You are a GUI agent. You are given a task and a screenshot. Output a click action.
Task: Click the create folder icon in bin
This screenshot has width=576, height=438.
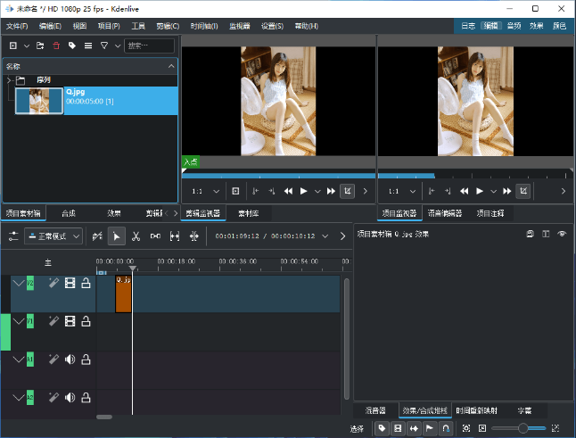point(40,45)
